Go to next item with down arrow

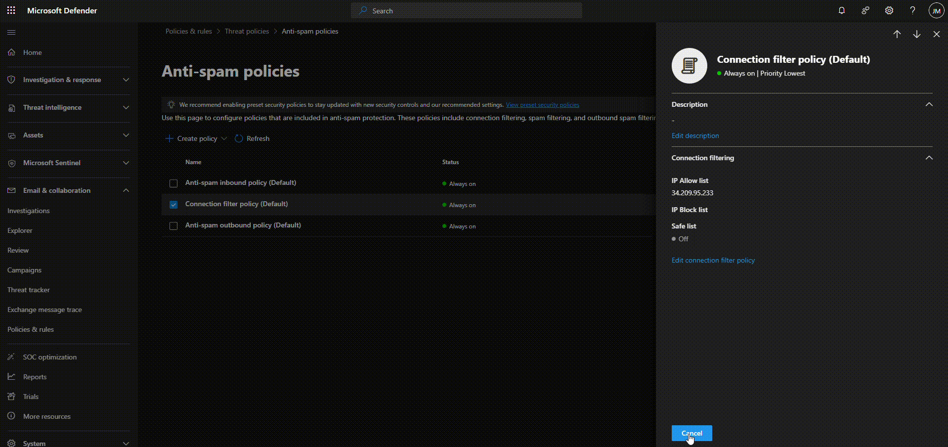tap(917, 34)
